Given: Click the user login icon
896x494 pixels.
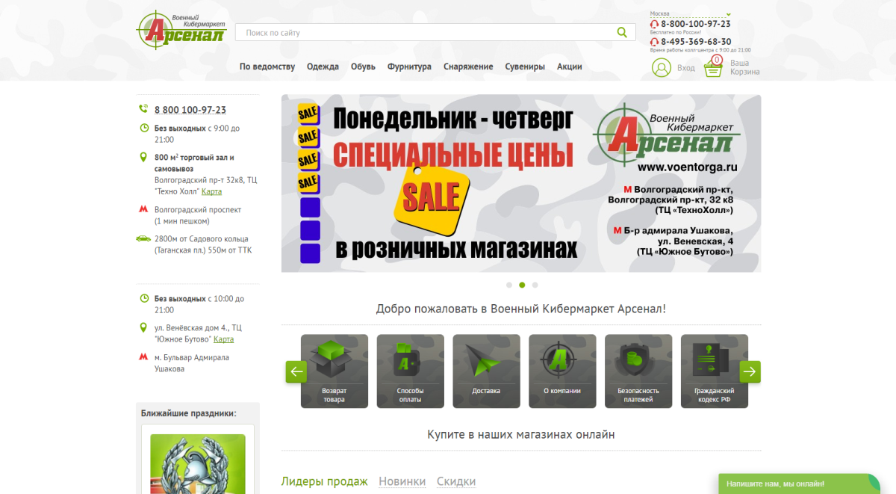Looking at the screenshot, I should 662,68.
